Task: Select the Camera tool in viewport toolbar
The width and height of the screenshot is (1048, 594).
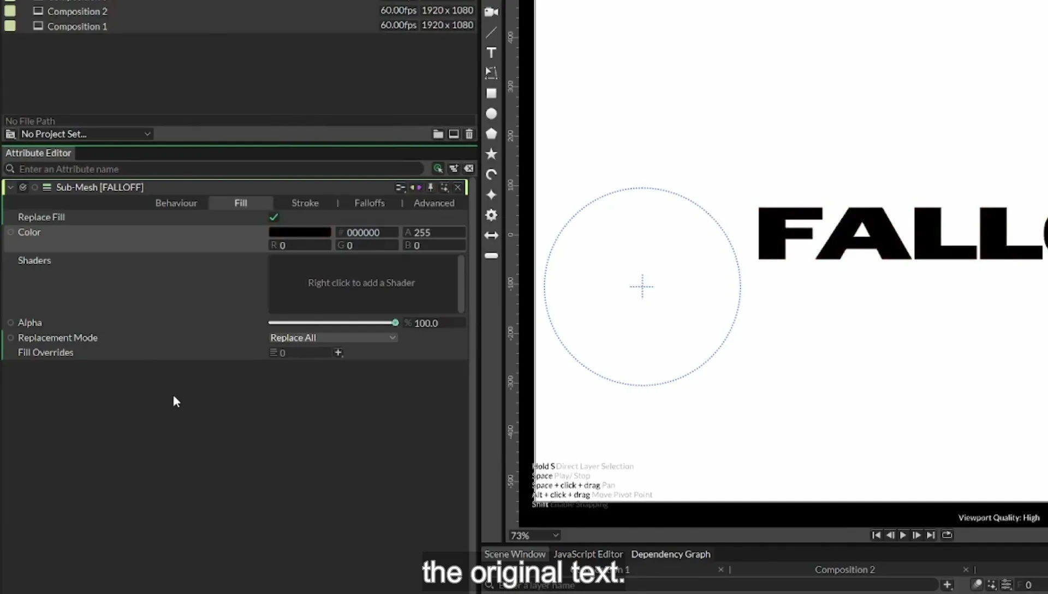Action: point(491,11)
